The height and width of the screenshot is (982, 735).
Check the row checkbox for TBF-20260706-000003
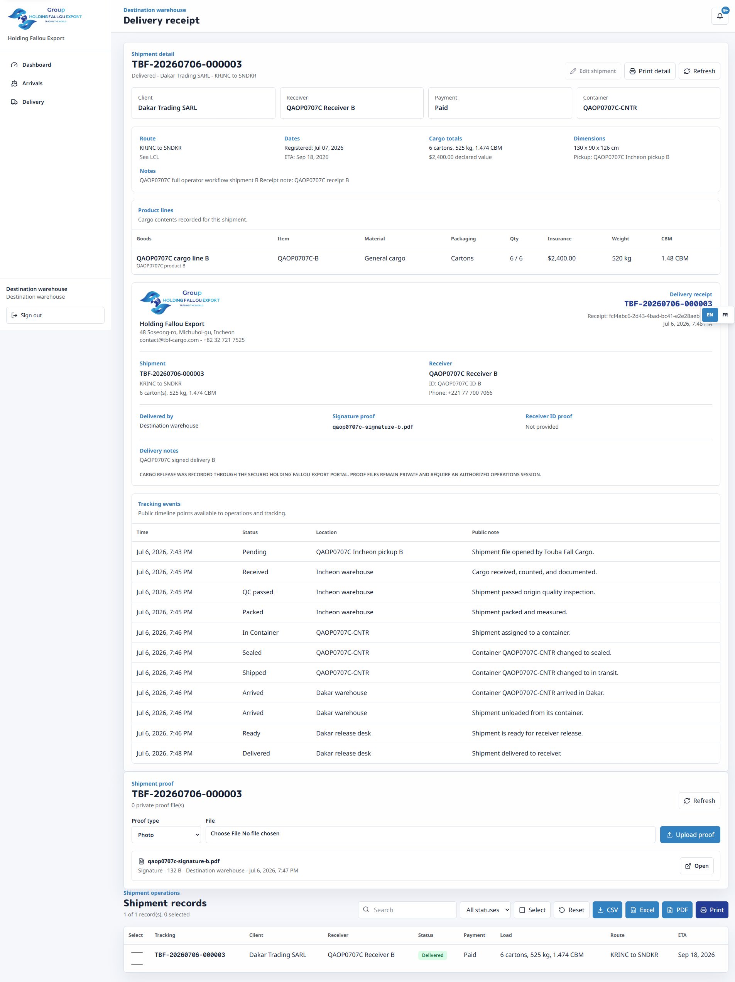click(137, 958)
